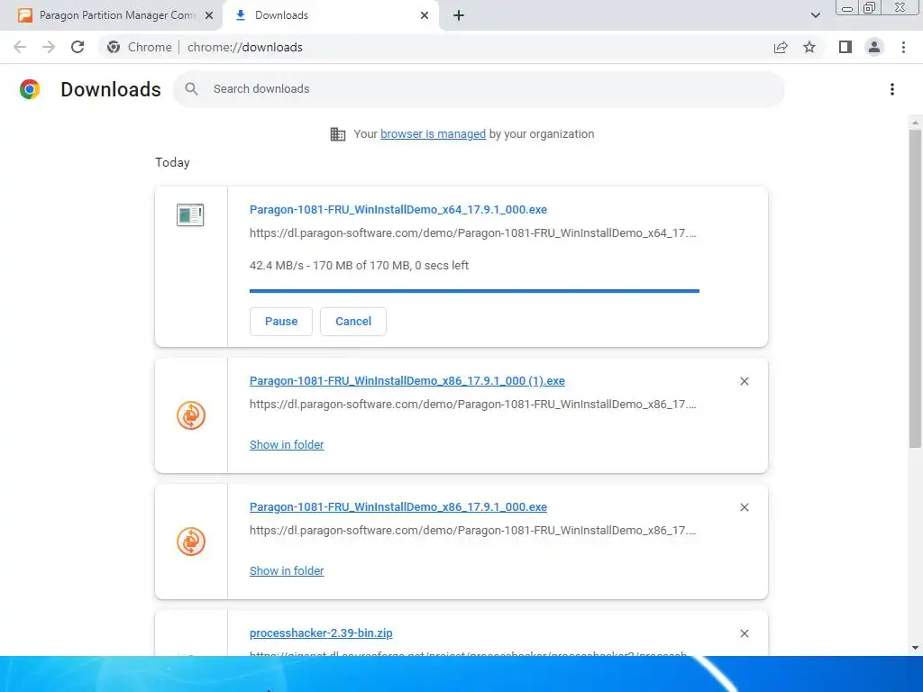Remove processhacker-2.39-bin.zip from list
Screen dimensions: 923x692
point(744,633)
